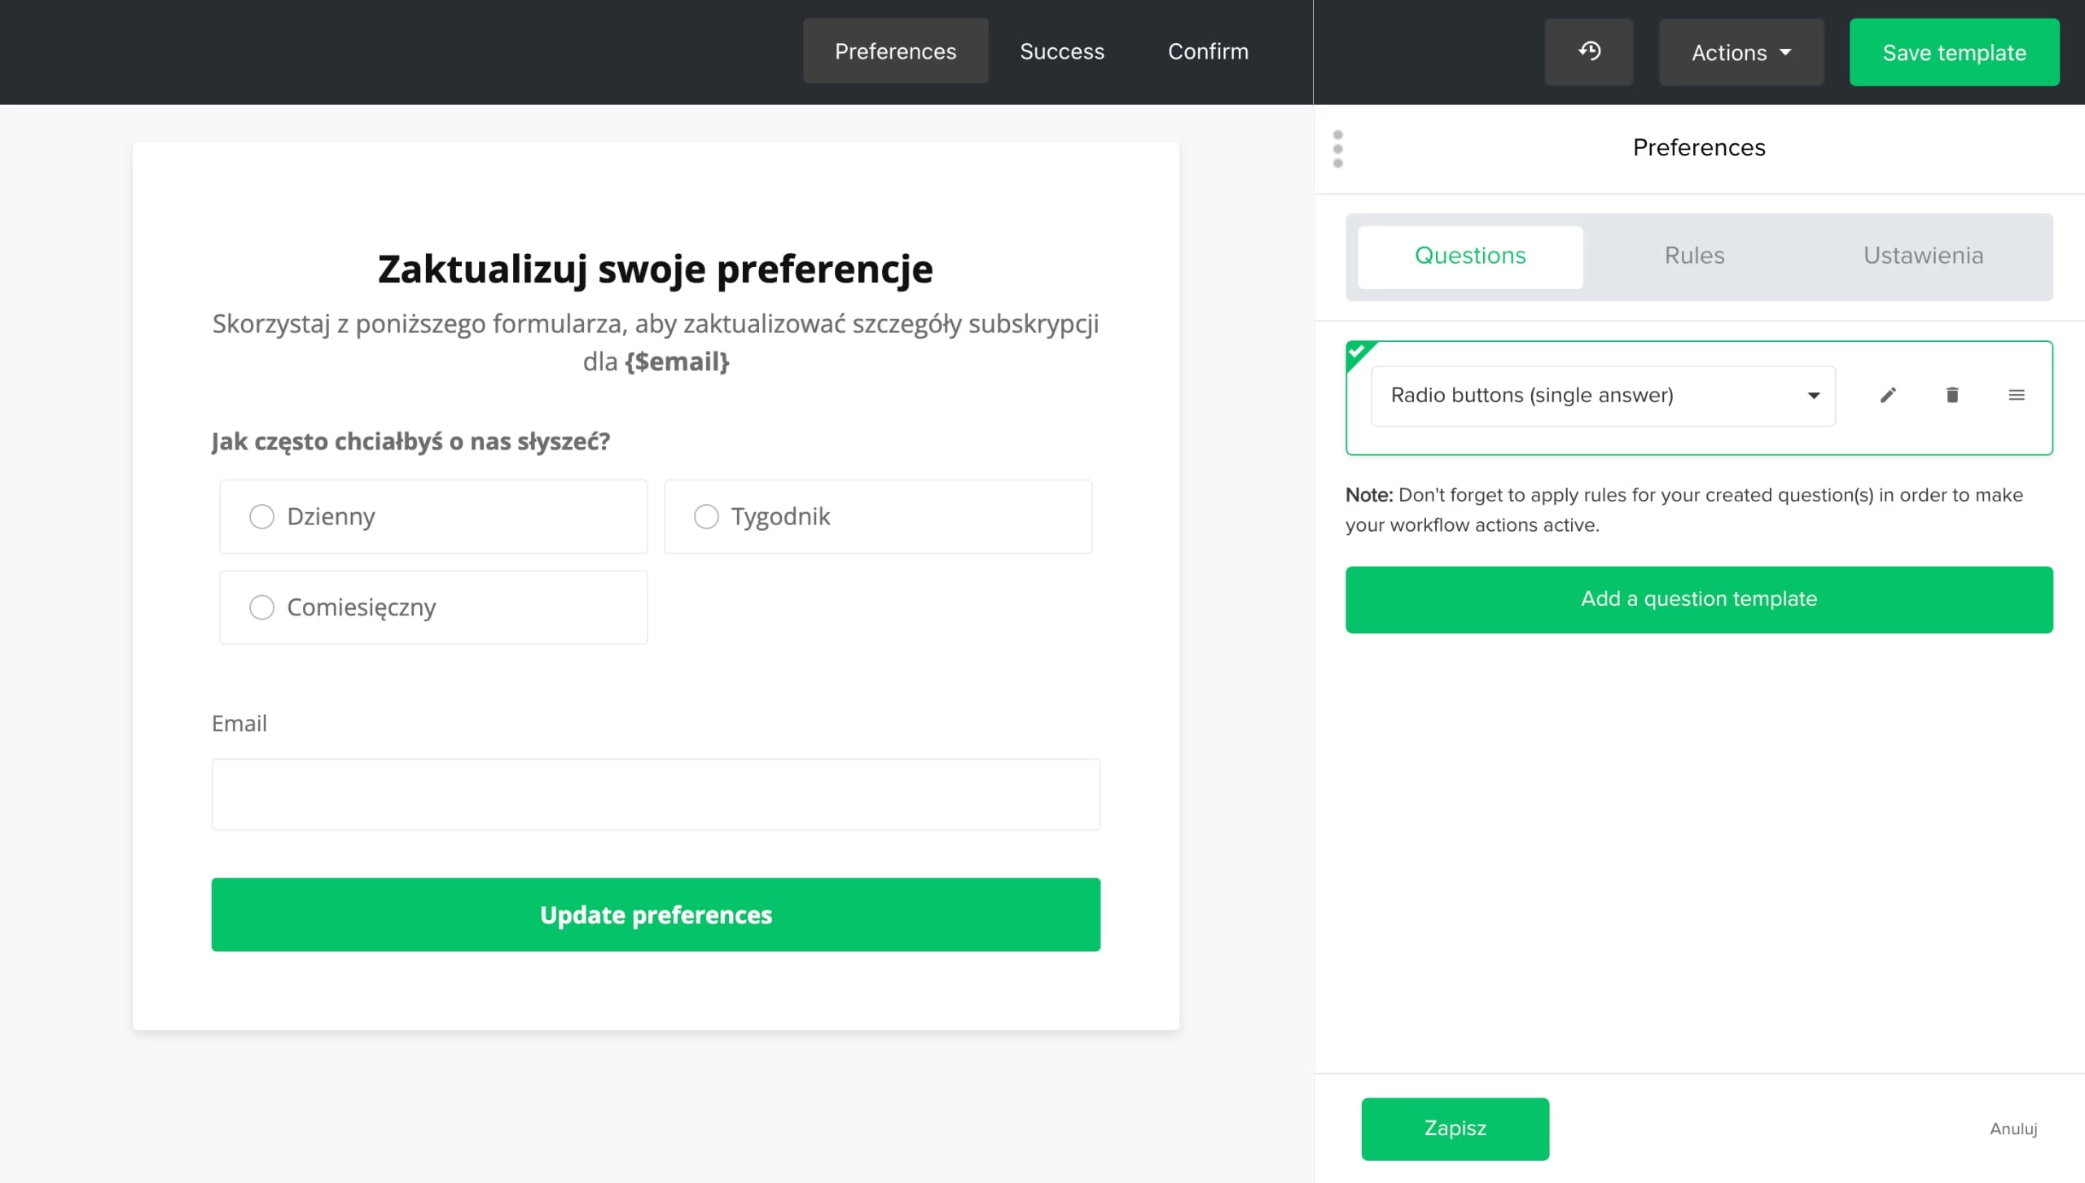
Task: Click the reorder handle icon on question
Action: 2017,396
